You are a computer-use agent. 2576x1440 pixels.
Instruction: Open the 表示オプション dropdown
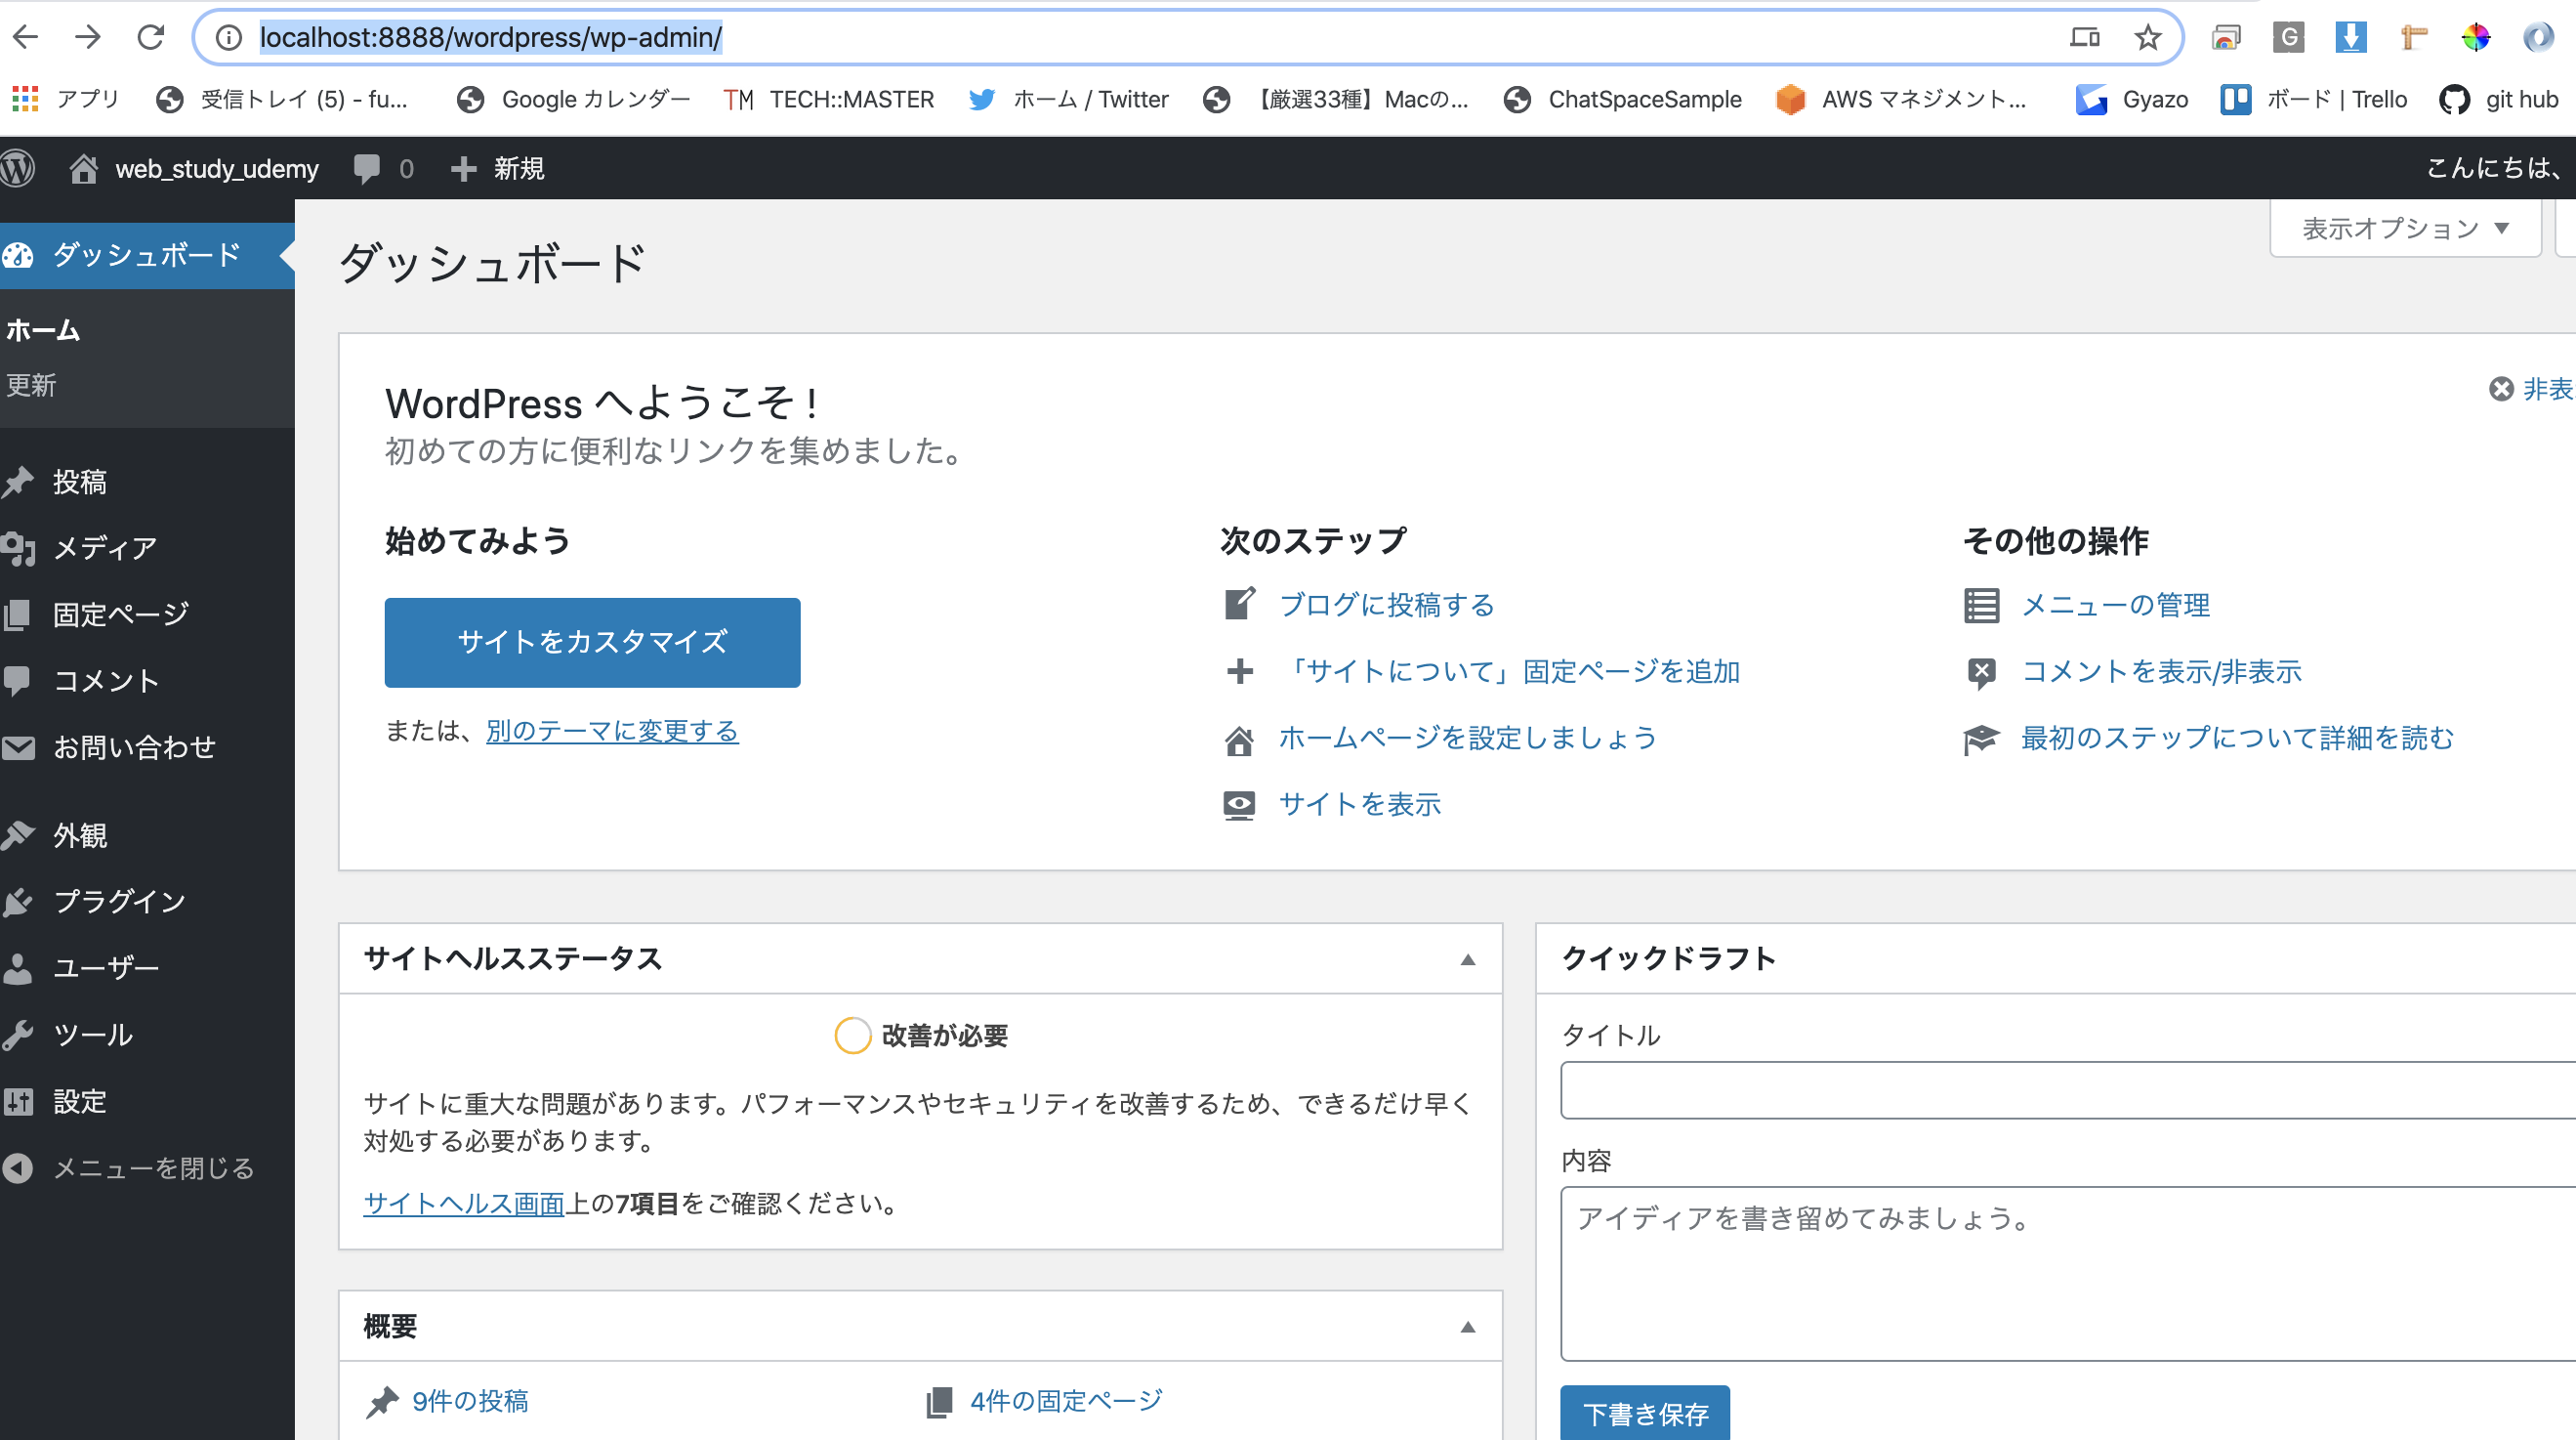2404,229
